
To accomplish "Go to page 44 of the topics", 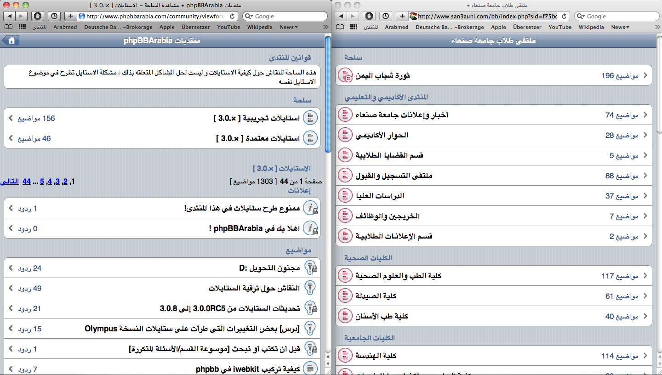I will [x=26, y=181].
